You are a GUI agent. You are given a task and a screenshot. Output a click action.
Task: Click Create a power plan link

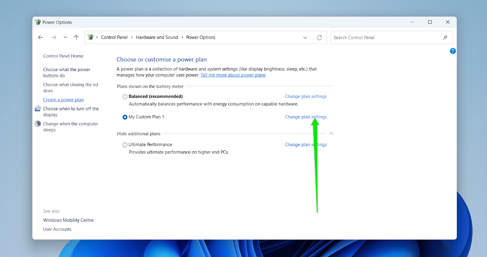(63, 100)
